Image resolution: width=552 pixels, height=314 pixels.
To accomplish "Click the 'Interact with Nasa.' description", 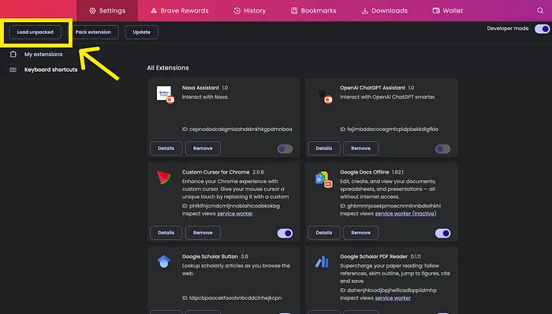I will tap(205, 97).
